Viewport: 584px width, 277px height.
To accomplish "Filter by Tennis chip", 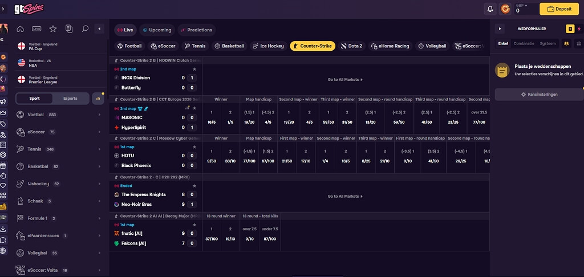I will [195, 46].
